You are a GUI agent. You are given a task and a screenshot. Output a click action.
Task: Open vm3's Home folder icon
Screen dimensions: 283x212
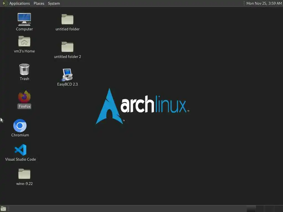point(24,44)
